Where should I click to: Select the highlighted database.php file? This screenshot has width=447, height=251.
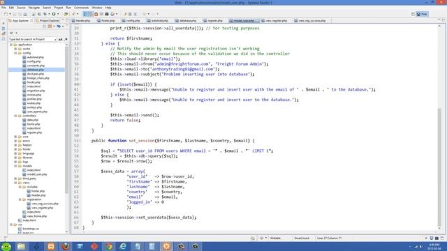(36, 70)
